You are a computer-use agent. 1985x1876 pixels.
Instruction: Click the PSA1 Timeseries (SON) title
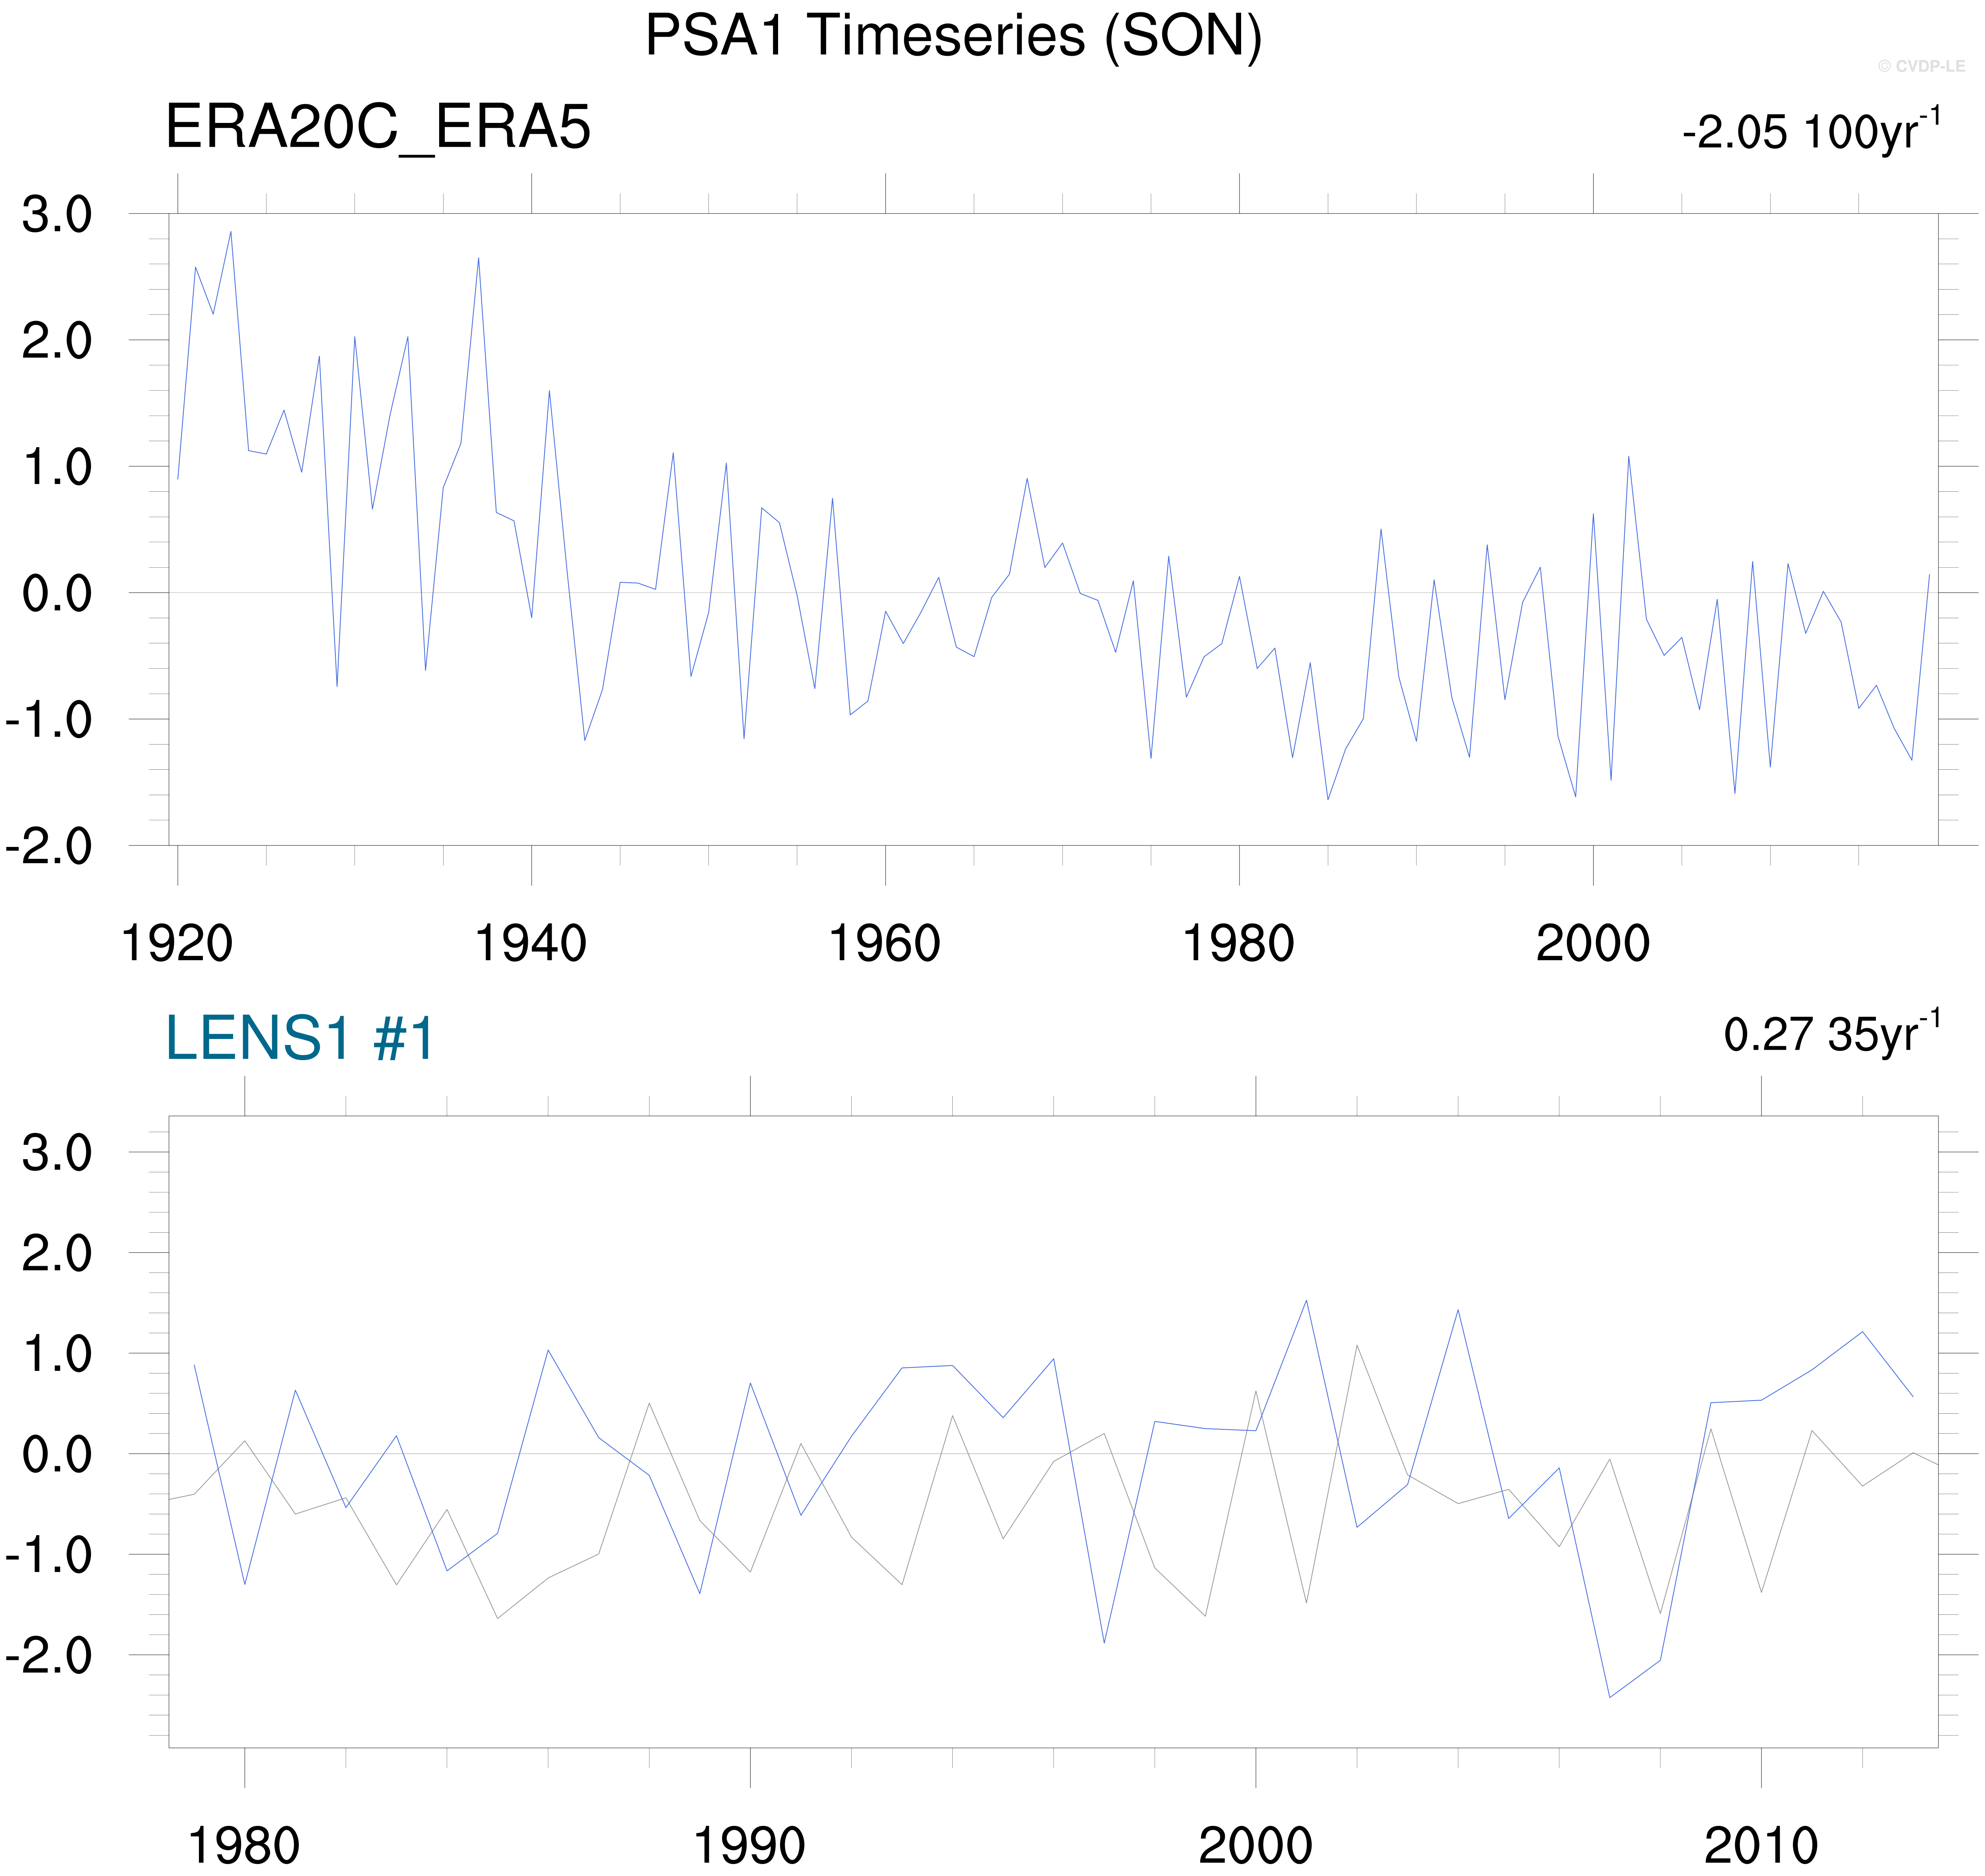click(953, 37)
